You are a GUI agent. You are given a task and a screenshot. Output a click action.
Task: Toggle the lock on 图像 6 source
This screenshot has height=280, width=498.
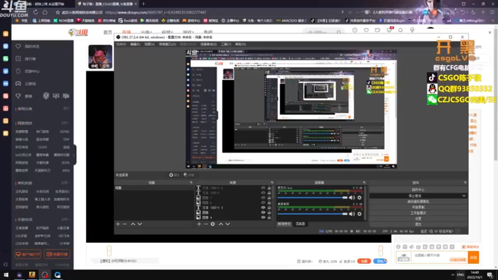coord(269,203)
